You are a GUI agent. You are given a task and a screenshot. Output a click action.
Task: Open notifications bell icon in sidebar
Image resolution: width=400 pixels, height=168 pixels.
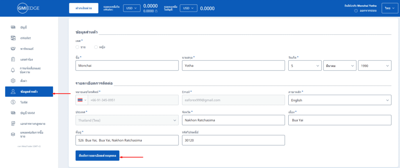pyautogui.click(x=13, y=70)
